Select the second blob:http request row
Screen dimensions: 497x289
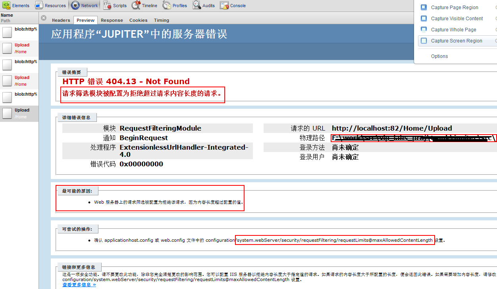tap(19, 65)
